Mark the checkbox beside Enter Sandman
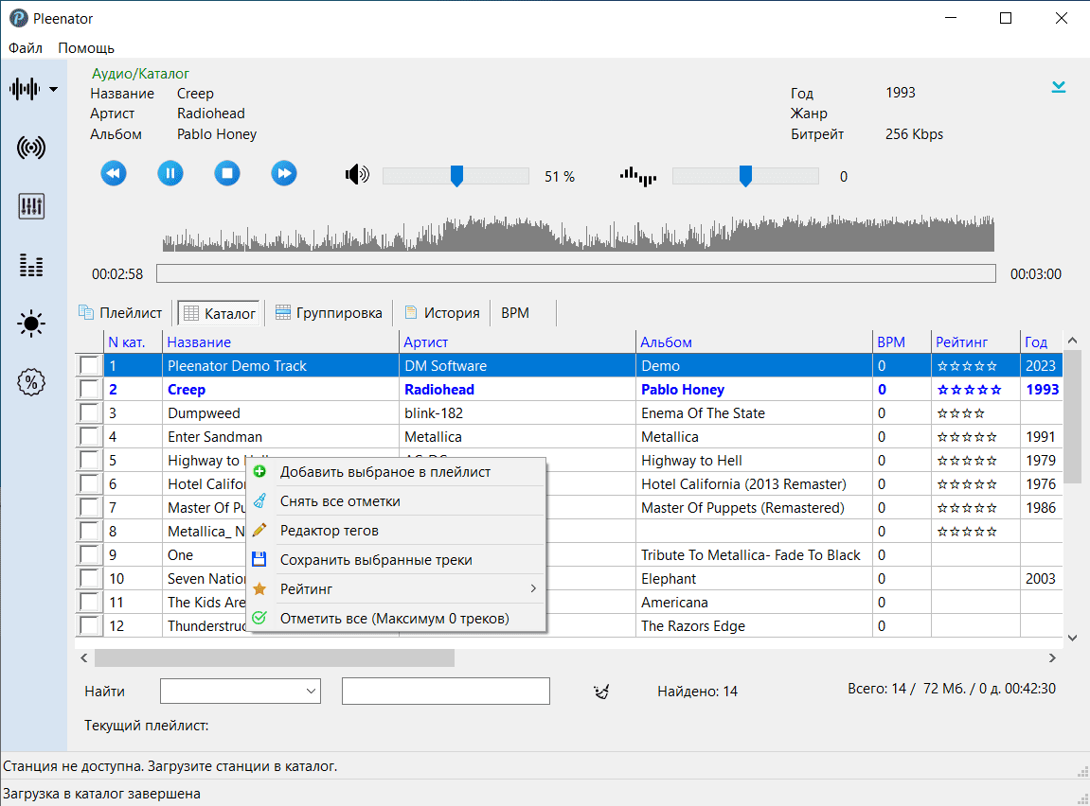This screenshot has width=1090, height=806. tap(88, 436)
